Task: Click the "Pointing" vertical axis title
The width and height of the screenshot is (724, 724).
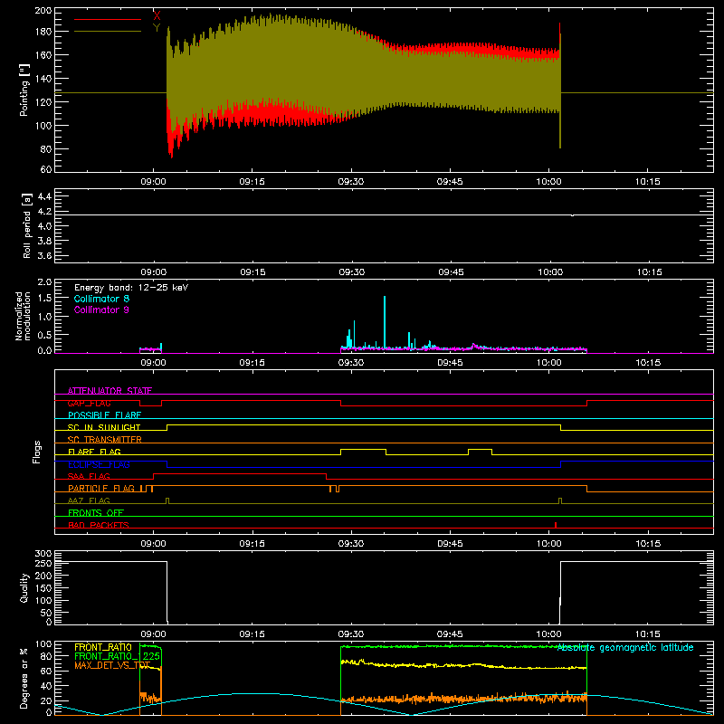Action: (24, 90)
